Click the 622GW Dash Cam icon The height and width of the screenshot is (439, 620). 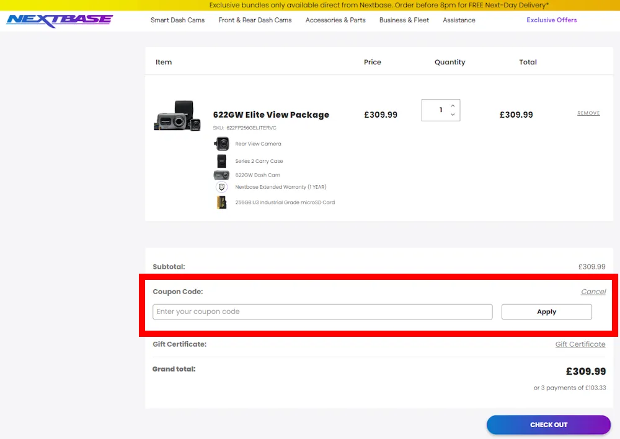[x=221, y=175]
